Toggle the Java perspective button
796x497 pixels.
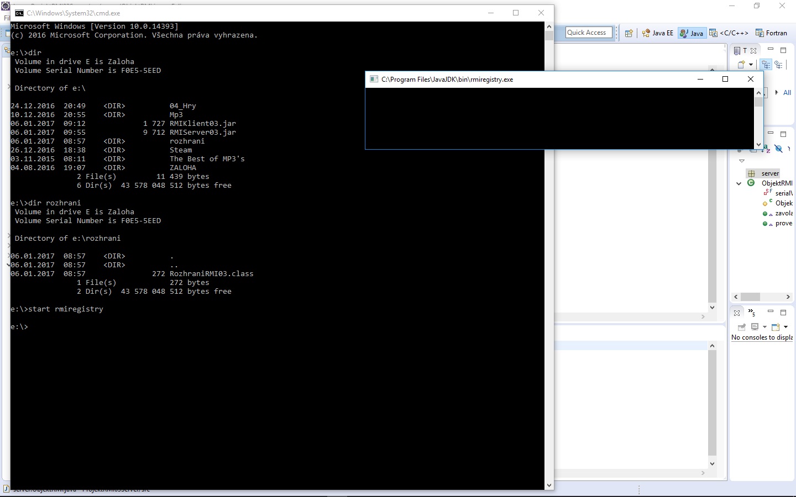[x=692, y=33]
